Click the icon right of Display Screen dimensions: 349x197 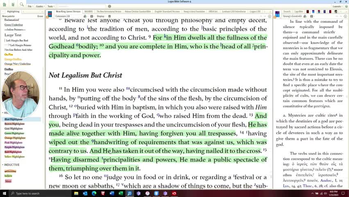109,16
